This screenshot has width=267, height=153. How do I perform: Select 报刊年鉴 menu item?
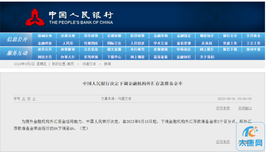[x=253, y=50]
